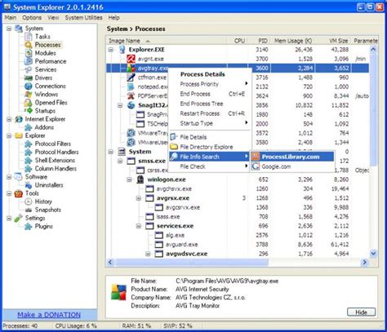387x332 pixels.
Task: Collapse the winlogon.exe process branch
Action: coord(129,179)
